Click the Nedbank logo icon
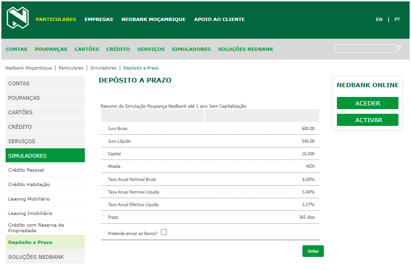This screenshot has height=270, width=411. pyautogui.click(x=18, y=18)
